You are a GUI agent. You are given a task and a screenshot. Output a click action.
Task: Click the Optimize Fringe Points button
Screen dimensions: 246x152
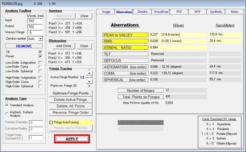click(71, 93)
